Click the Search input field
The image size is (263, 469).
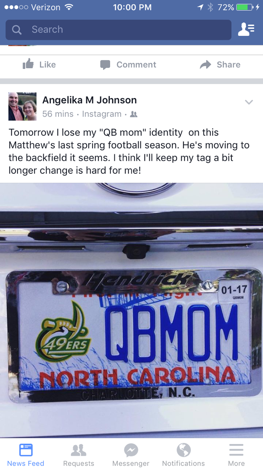[x=119, y=30]
